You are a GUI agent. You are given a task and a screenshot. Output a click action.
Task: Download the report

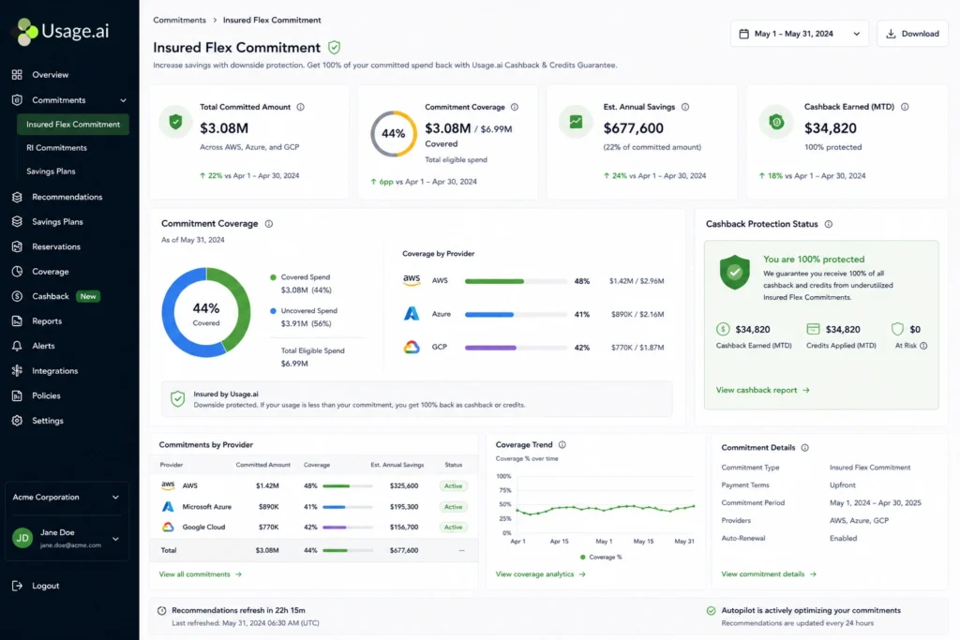[912, 34]
